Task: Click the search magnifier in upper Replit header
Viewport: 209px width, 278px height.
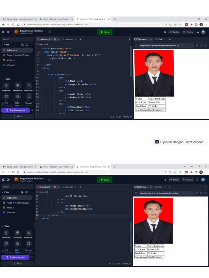Action: (165, 32)
